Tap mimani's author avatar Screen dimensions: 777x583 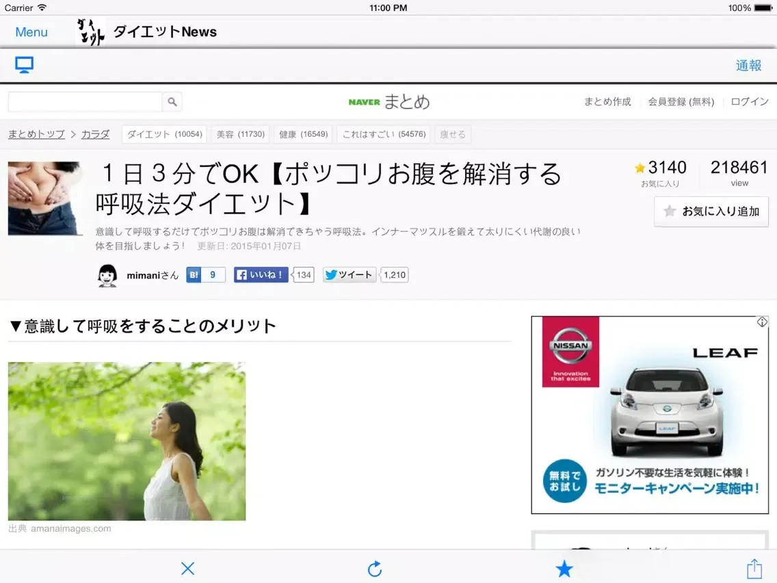(x=107, y=275)
